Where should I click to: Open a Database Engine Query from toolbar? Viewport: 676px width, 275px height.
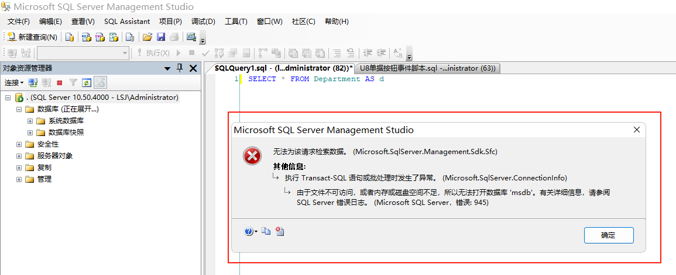(70, 37)
